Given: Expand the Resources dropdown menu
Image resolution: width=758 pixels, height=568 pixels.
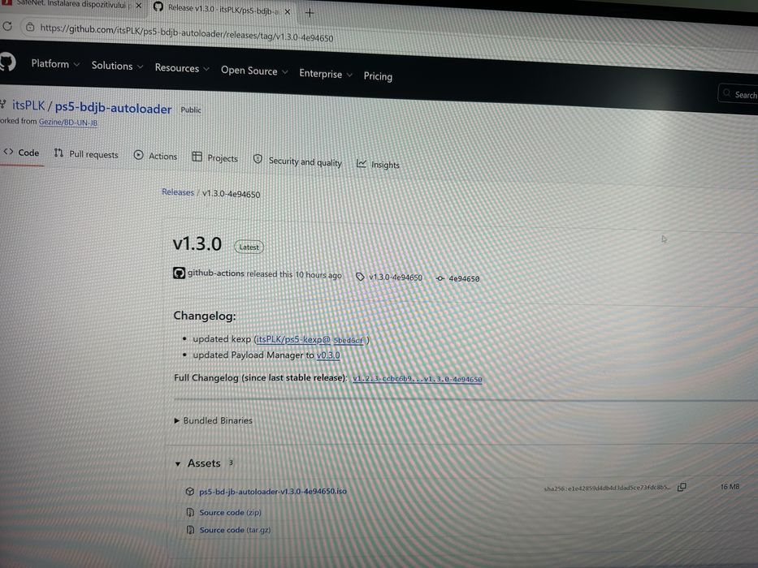Looking at the screenshot, I should pyautogui.click(x=182, y=68).
